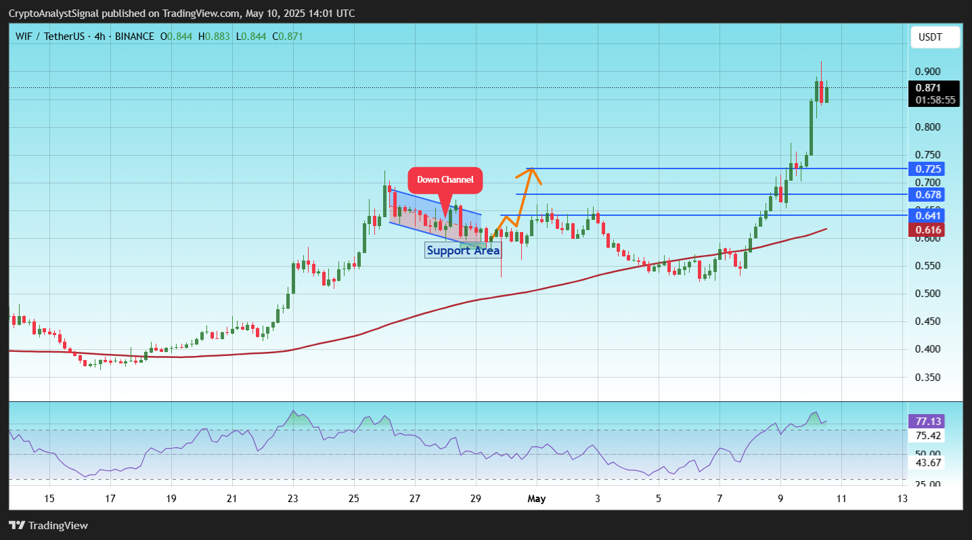
Task: Click the 0.350 price axis label
Action: [929, 377]
